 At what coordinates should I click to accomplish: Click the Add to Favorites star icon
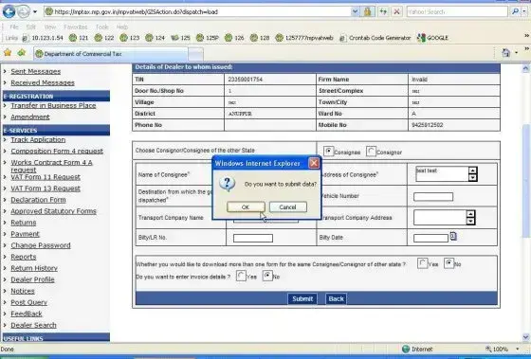(x=22, y=53)
